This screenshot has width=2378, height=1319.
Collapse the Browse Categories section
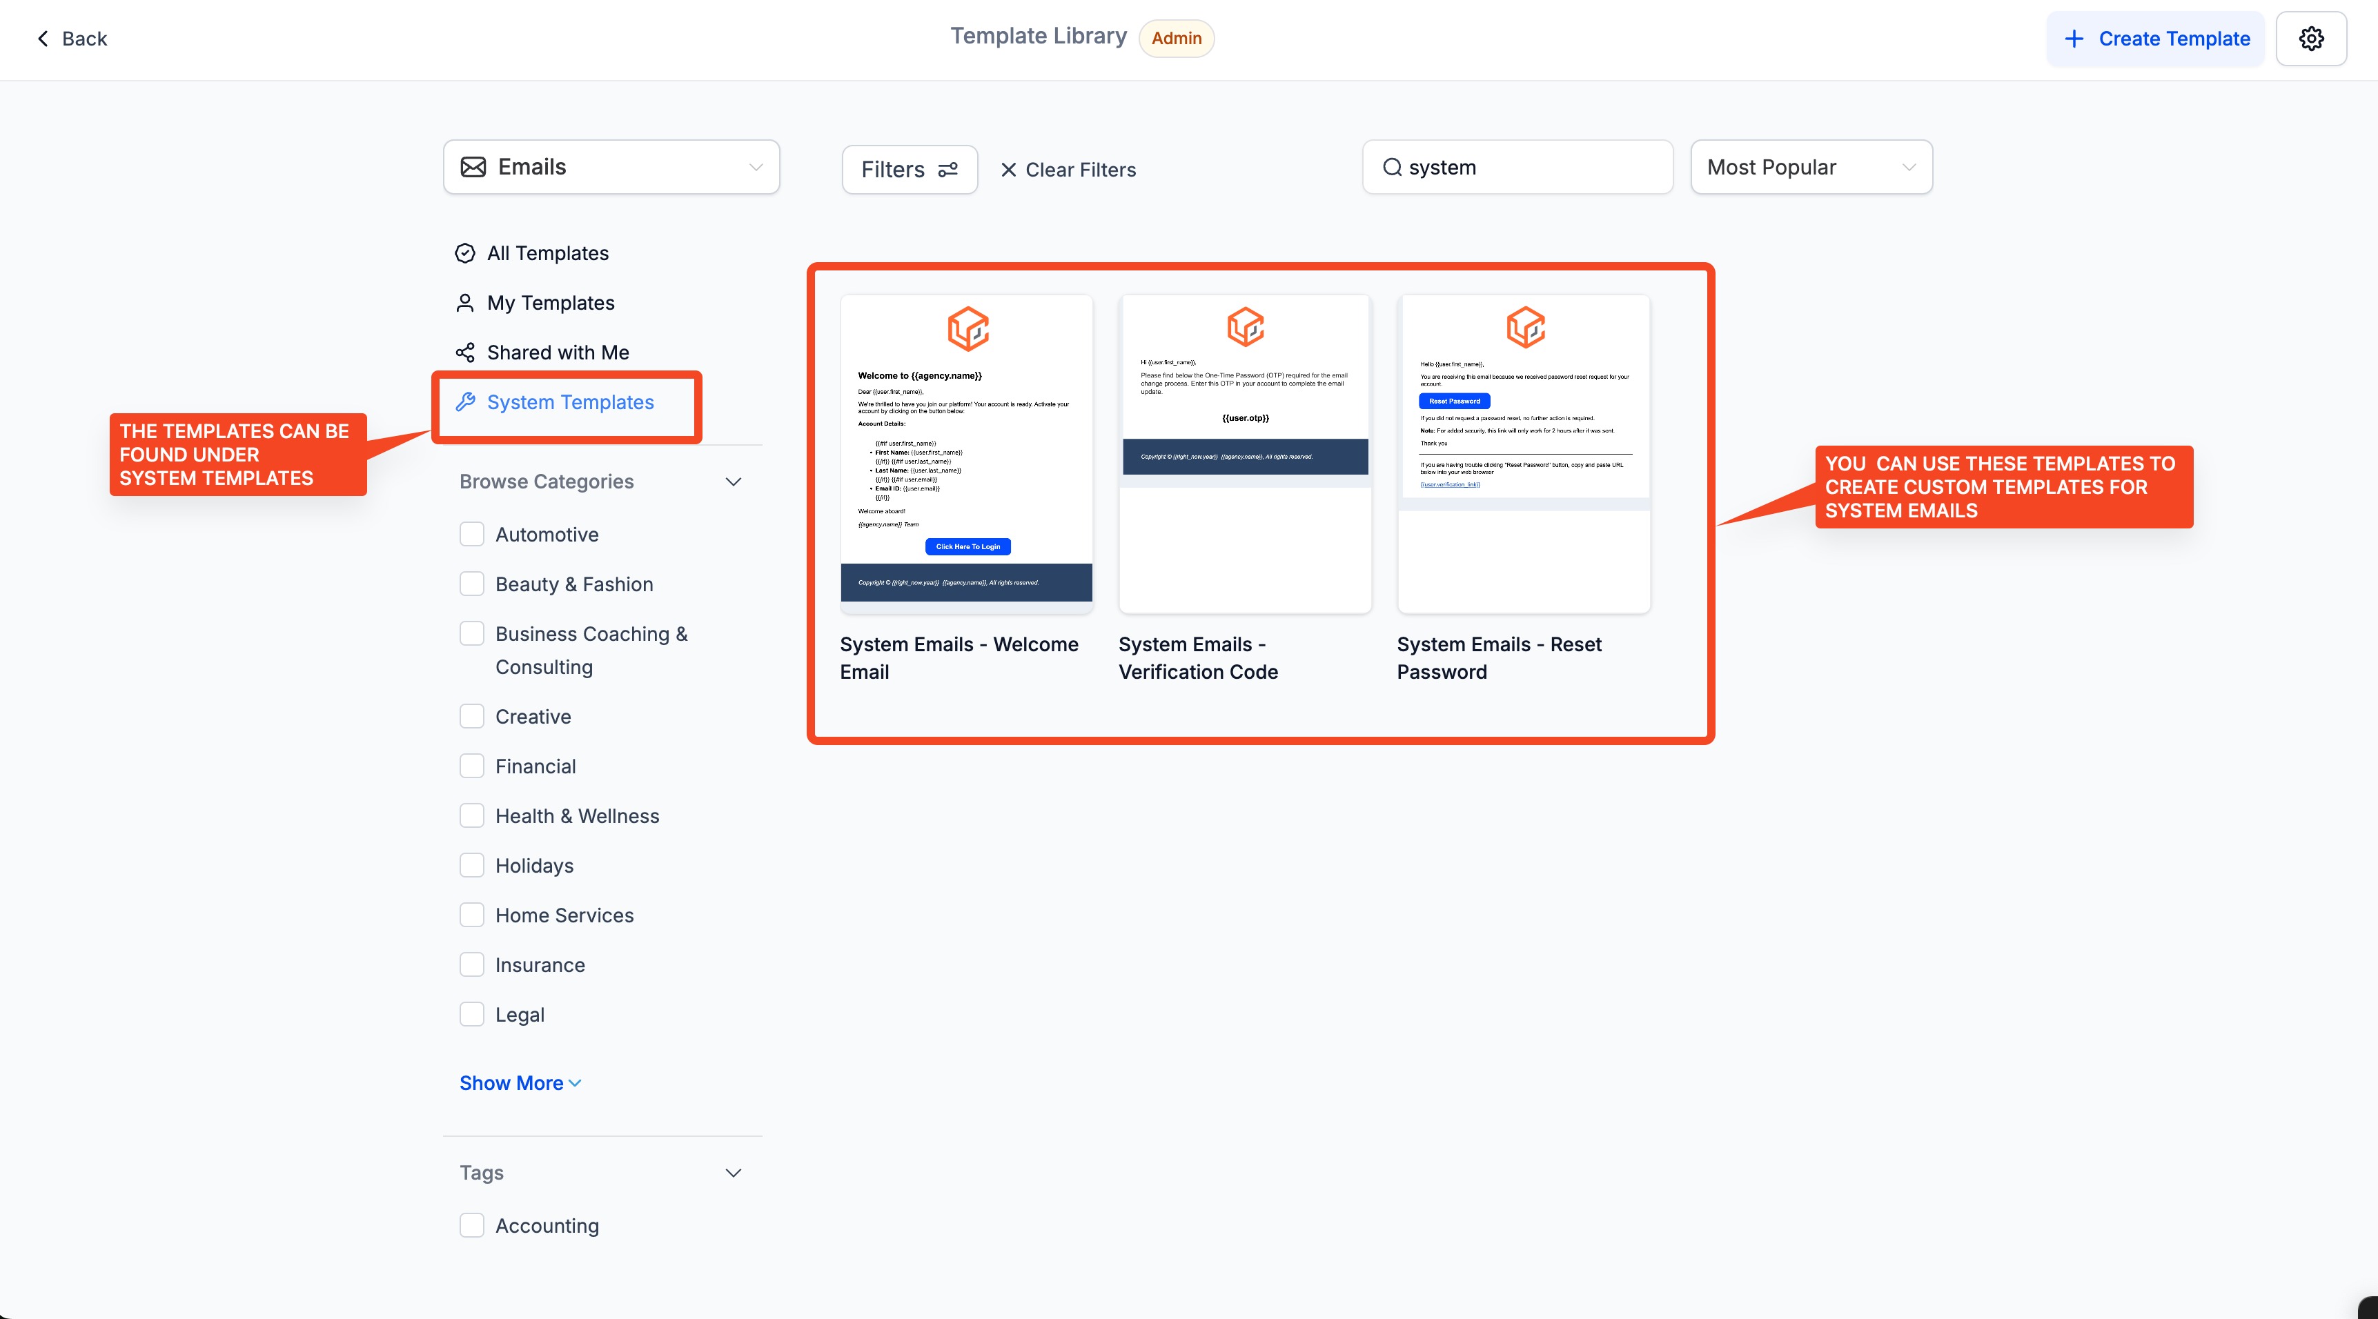point(734,482)
